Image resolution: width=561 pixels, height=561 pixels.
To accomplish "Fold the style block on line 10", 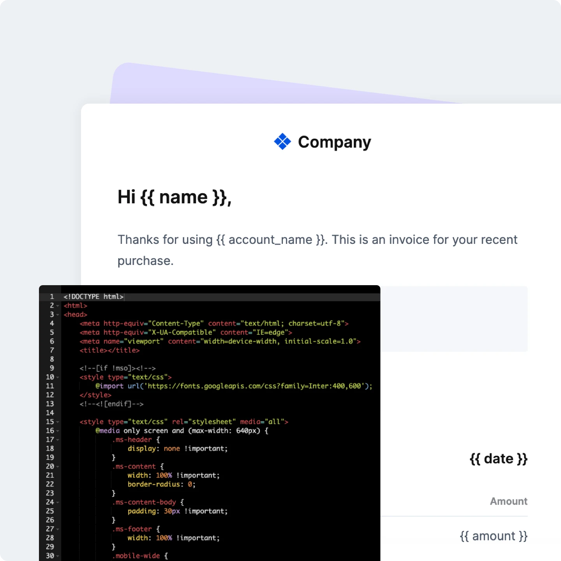I will [58, 378].
